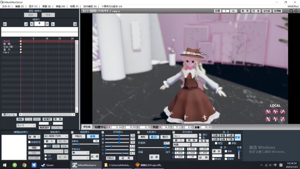Select the OFF radio button

(46, 159)
